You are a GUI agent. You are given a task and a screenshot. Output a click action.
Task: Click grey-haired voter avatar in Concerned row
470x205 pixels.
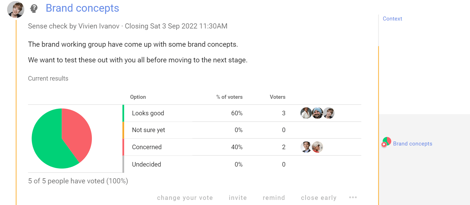(317, 147)
